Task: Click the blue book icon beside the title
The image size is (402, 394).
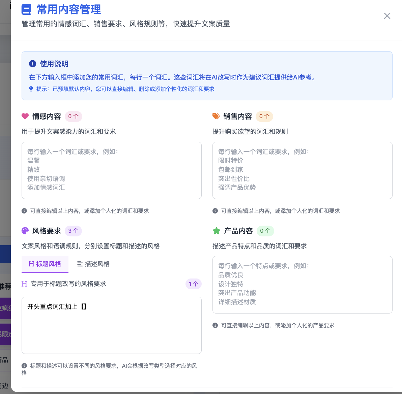Action: 26,9
